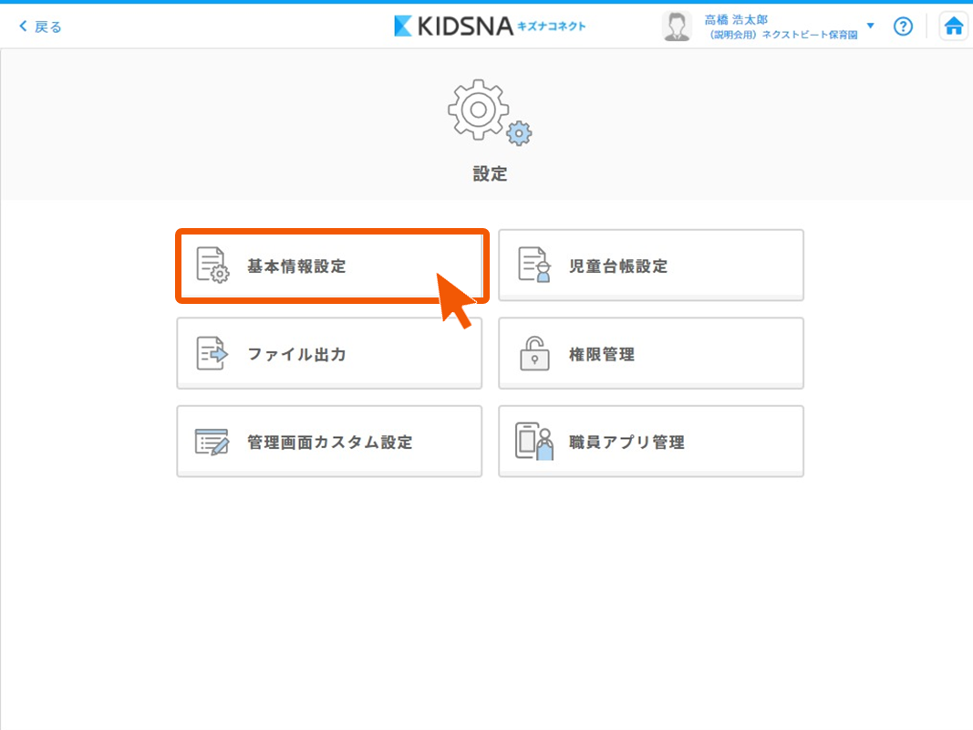Expand the user account dropdown arrow
973x730 pixels.
[870, 26]
